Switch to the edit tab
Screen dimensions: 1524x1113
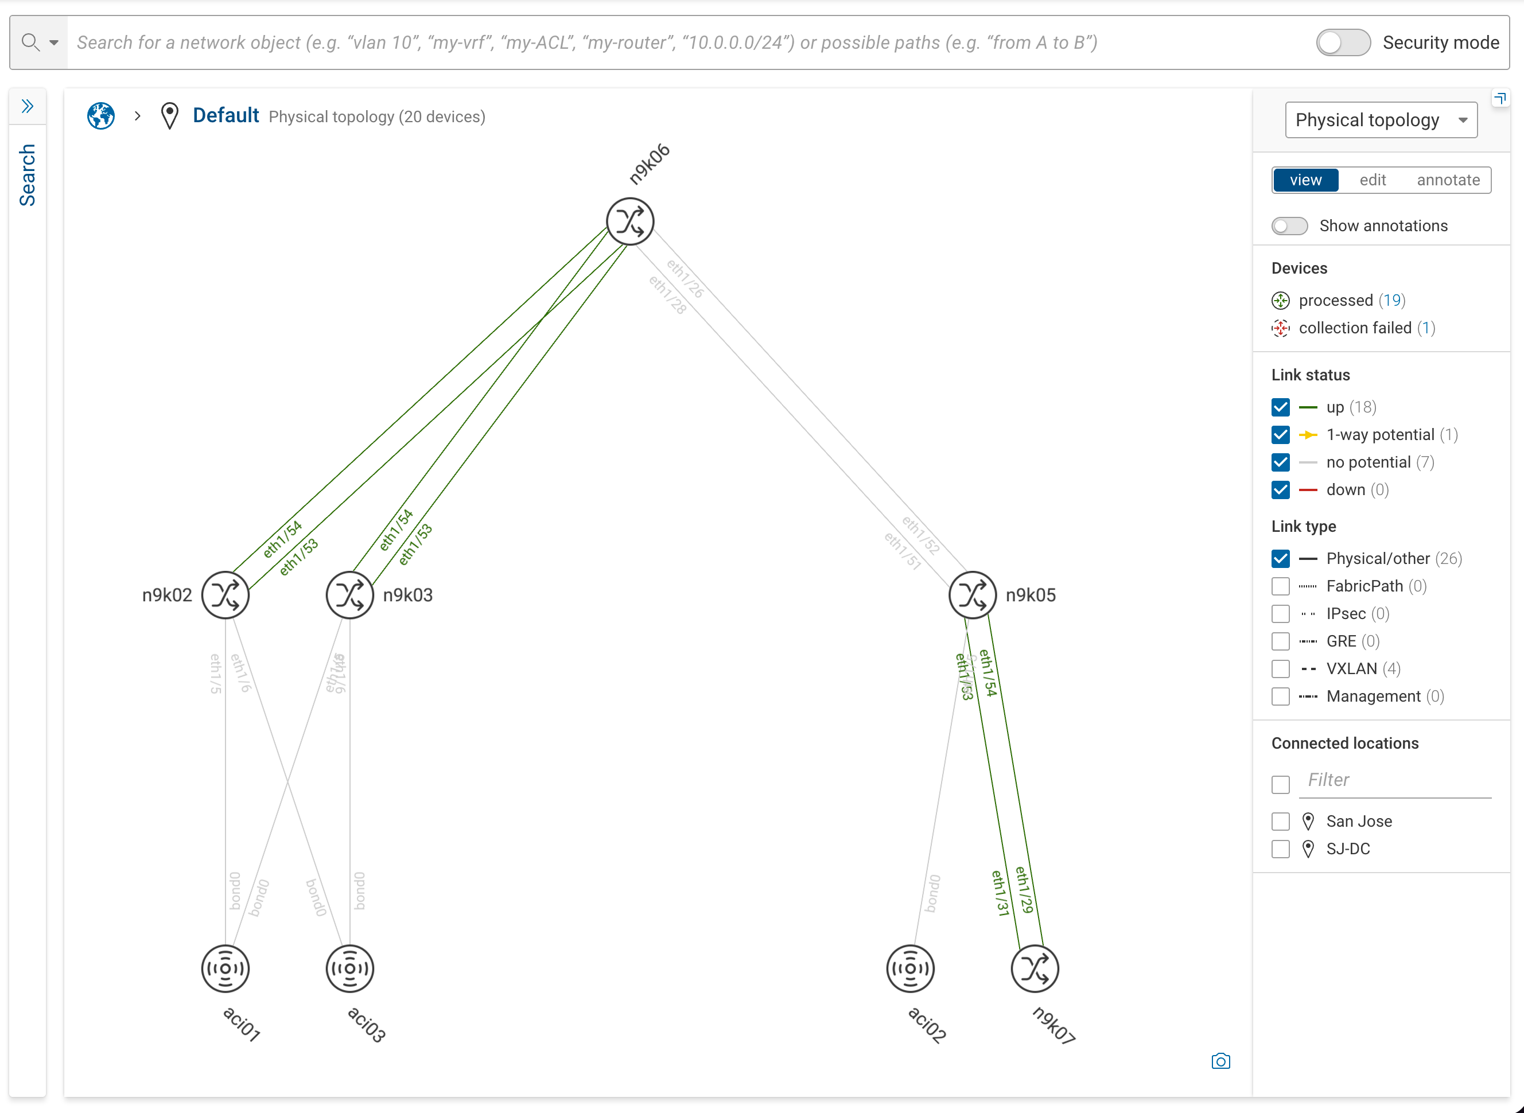pos(1373,180)
